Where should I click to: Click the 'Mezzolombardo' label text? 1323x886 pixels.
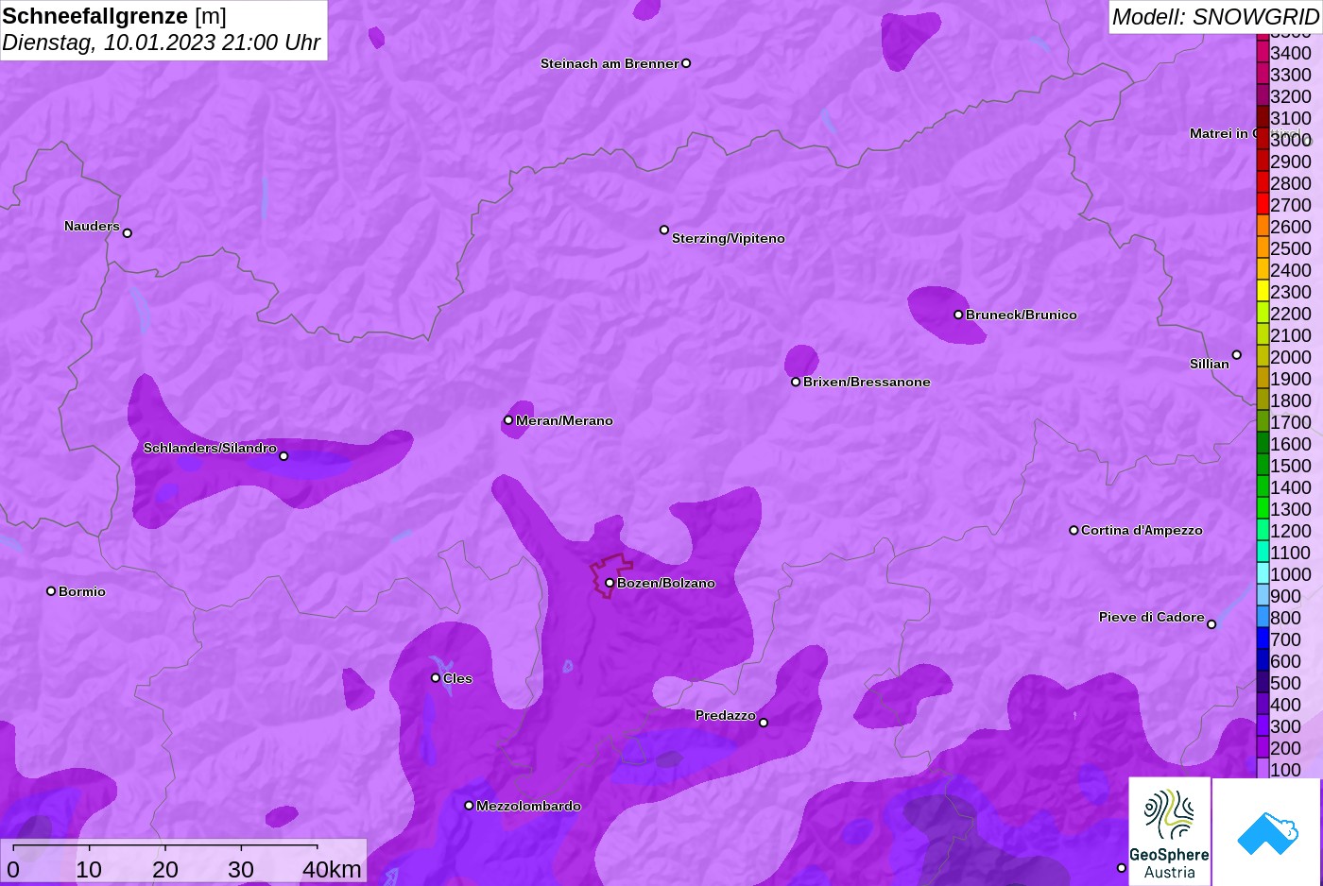point(528,806)
